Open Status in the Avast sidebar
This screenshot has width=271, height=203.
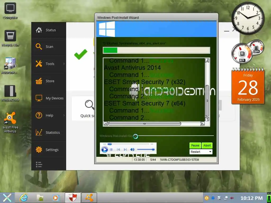pos(49,30)
